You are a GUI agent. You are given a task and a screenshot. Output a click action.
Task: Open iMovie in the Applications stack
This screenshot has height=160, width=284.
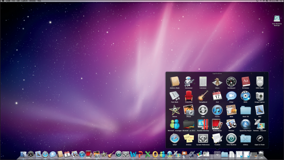tap(174, 110)
